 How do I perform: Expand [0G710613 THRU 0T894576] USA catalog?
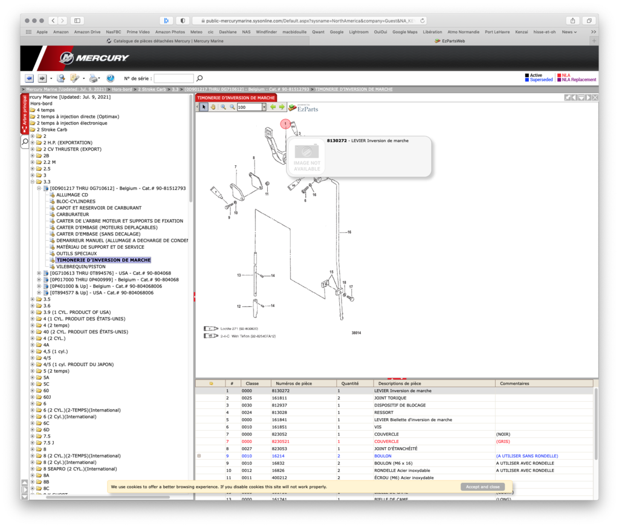[39, 273]
